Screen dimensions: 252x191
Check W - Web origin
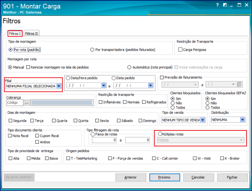[195, 158]
